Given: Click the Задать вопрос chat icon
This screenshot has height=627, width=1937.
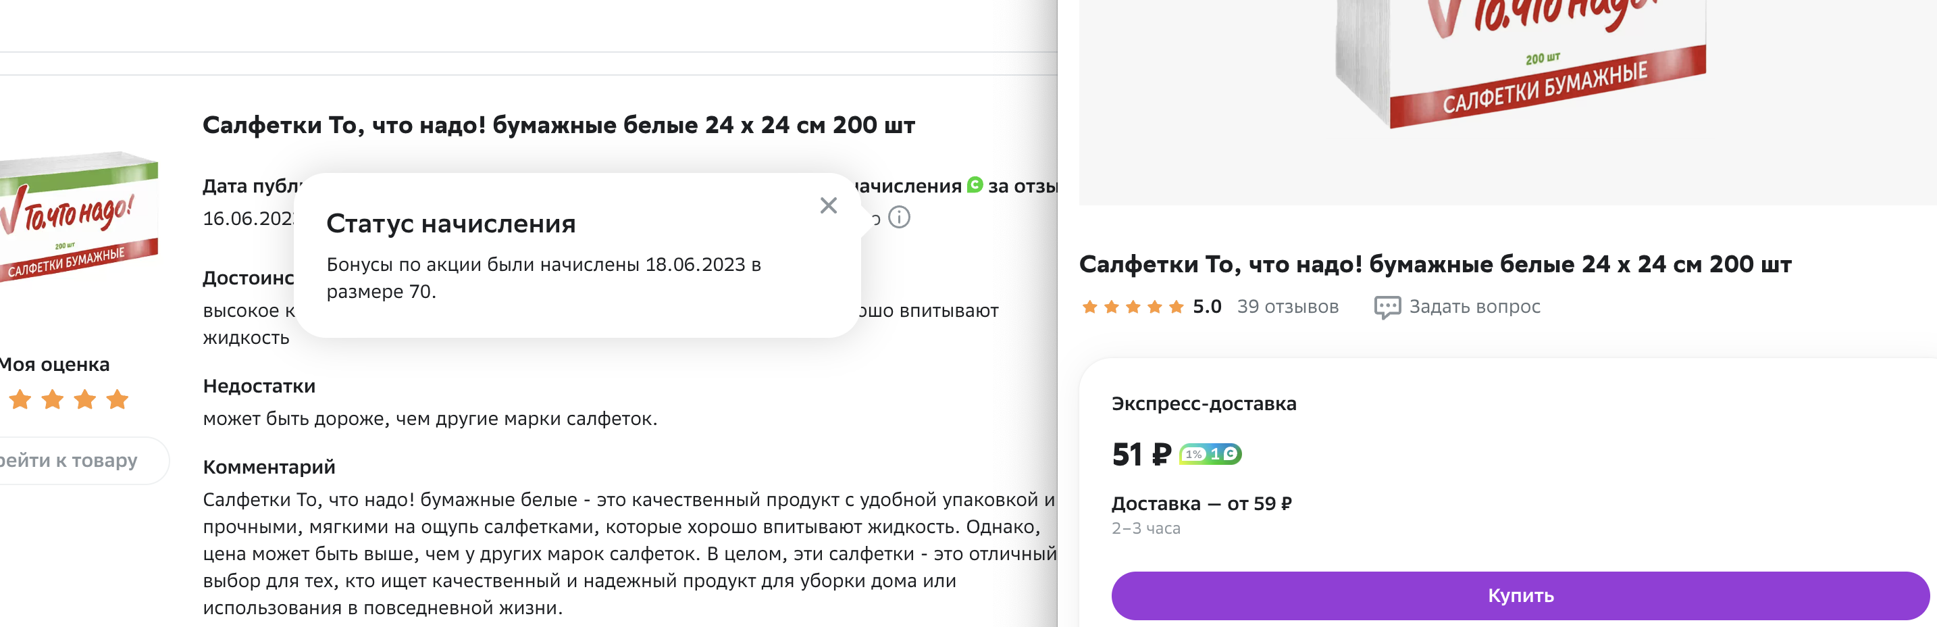Looking at the screenshot, I should click(x=1387, y=307).
